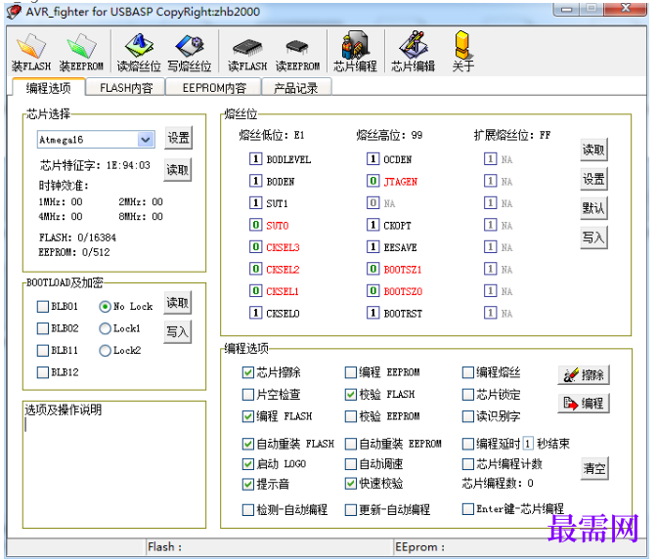This screenshot has height=559, width=657.
Task: Close the AVR_fighter window
Action: (x=626, y=8)
